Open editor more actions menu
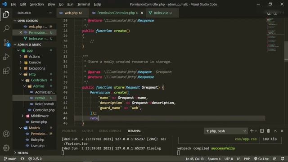The height and width of the screenshot is (162, 288). pyautogui.click(x=282, y=13)
